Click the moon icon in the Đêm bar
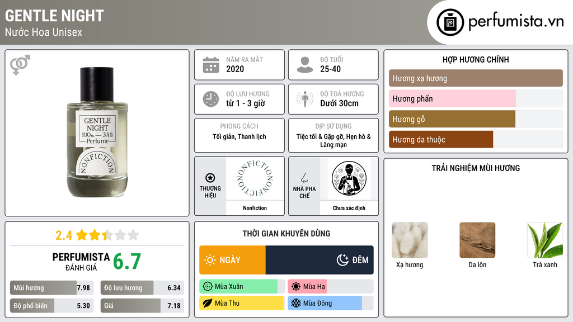 click(342, 260)
